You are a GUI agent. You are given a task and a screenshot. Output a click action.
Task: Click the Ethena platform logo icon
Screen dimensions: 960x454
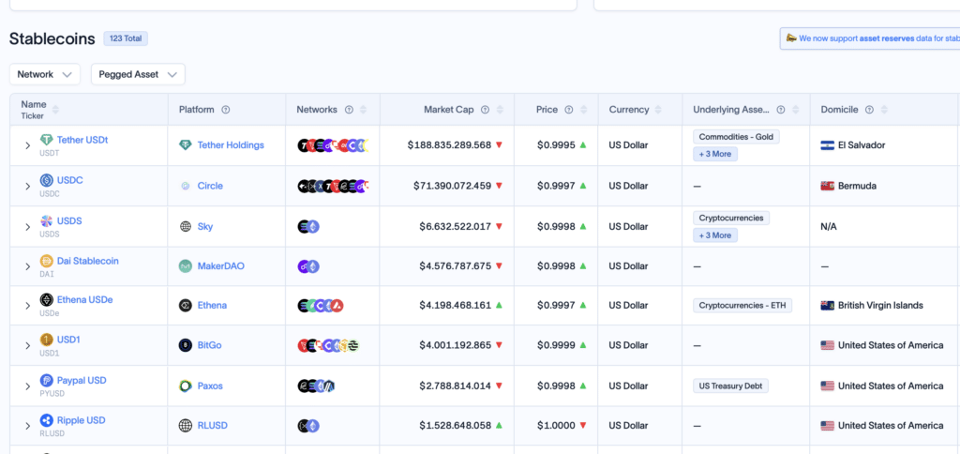(x=186, y=305)
